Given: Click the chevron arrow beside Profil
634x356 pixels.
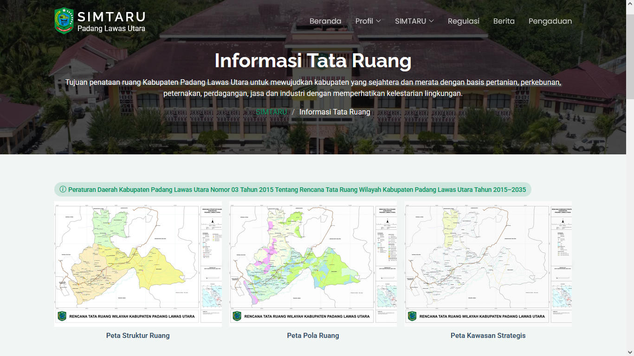Looking at the screenshot, I should (378, 21).
